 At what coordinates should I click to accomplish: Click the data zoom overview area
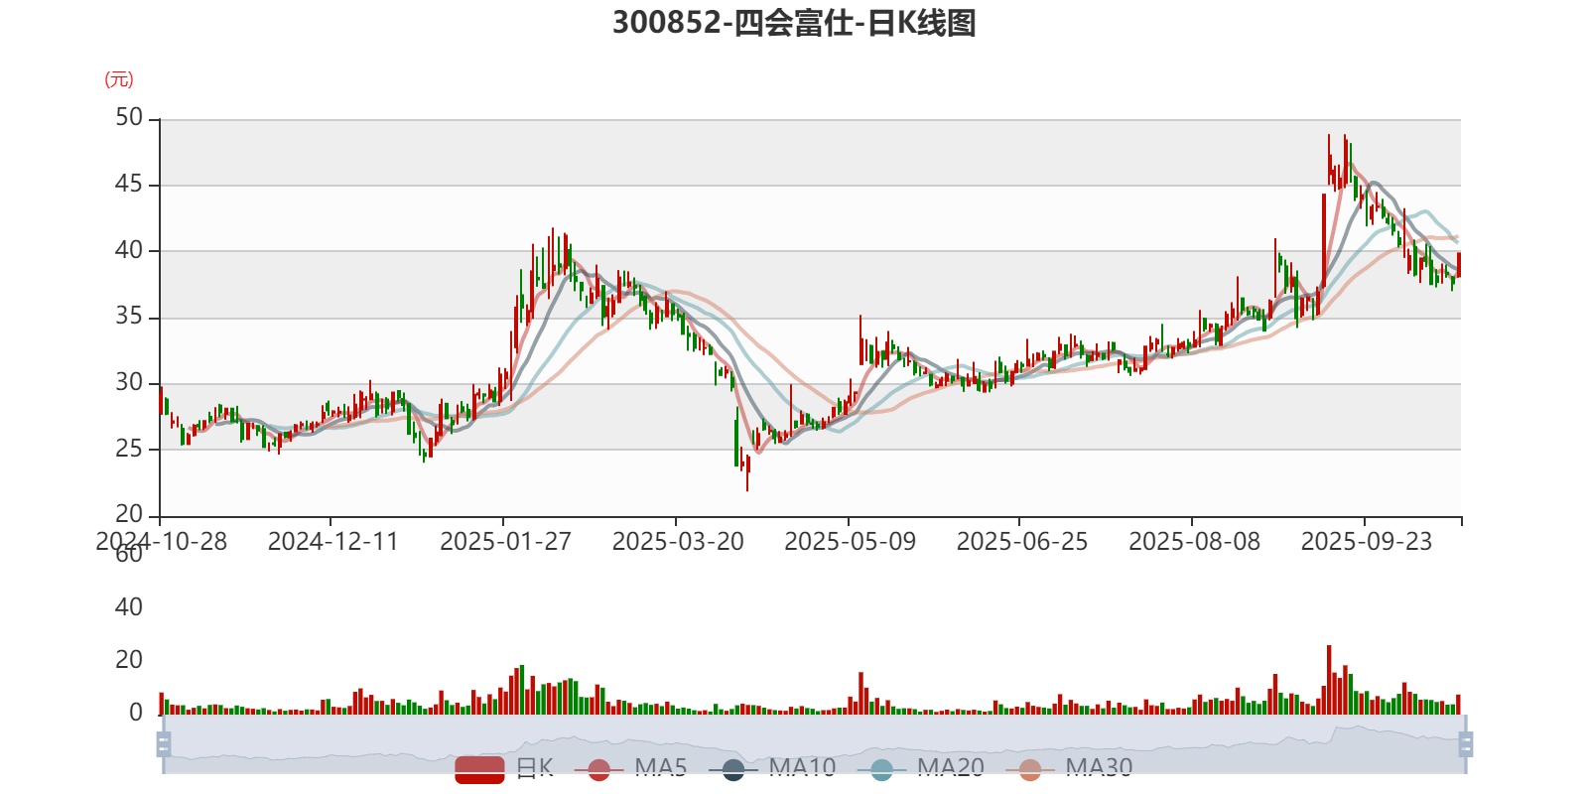[x=814, y=743]
